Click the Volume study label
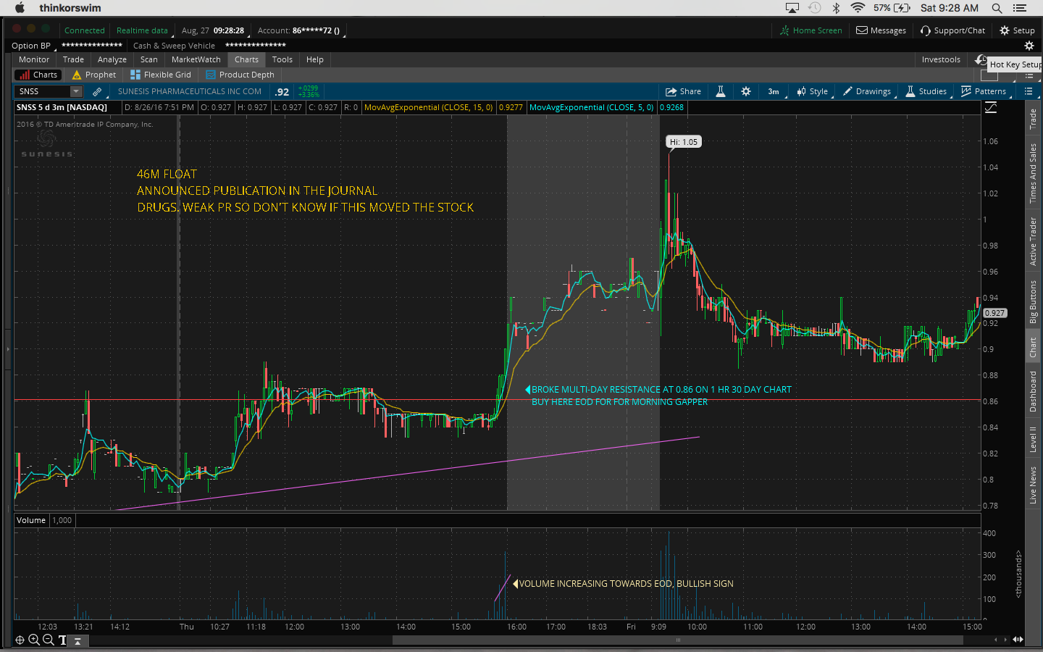 coord(31,520)
